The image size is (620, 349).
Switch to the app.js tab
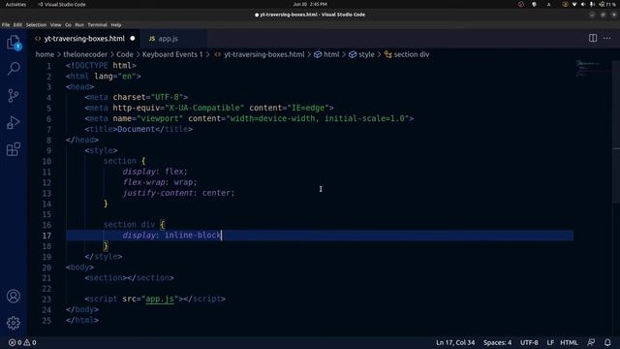coord(168,39)
